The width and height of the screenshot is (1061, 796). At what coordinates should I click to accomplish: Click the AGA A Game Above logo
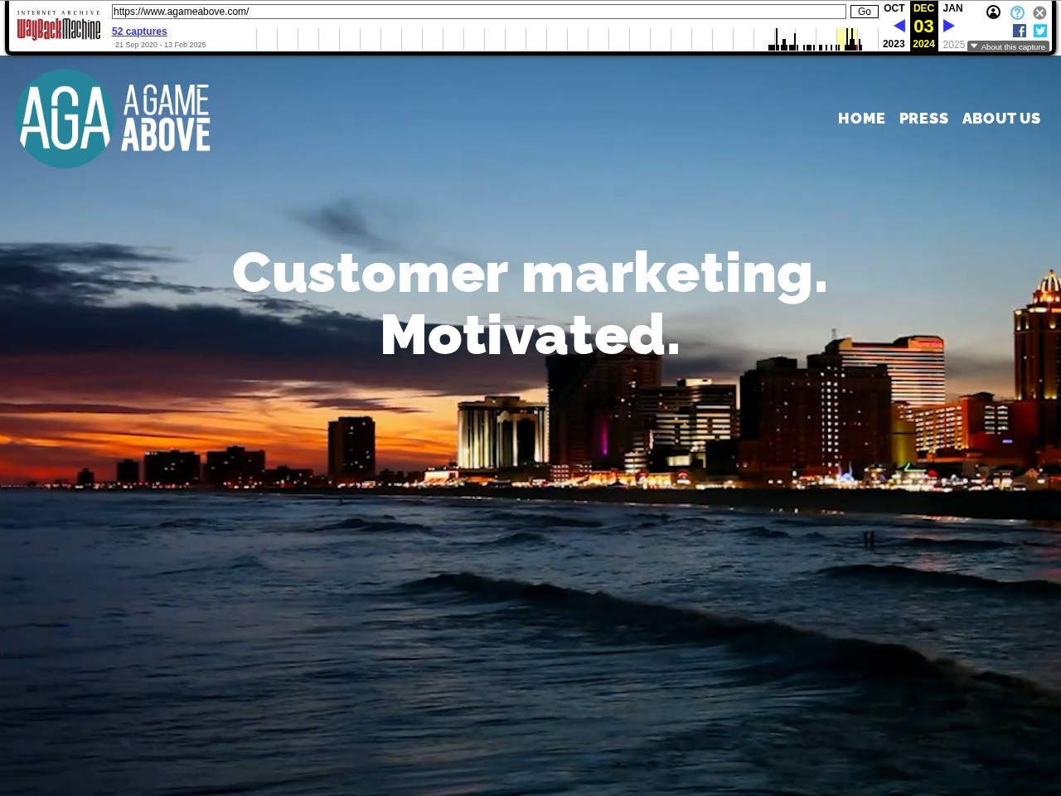tap(113, 119)
